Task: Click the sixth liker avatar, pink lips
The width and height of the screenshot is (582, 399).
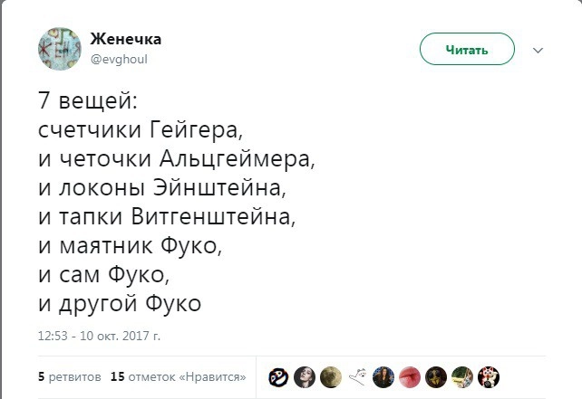Action: coord(410,376)
